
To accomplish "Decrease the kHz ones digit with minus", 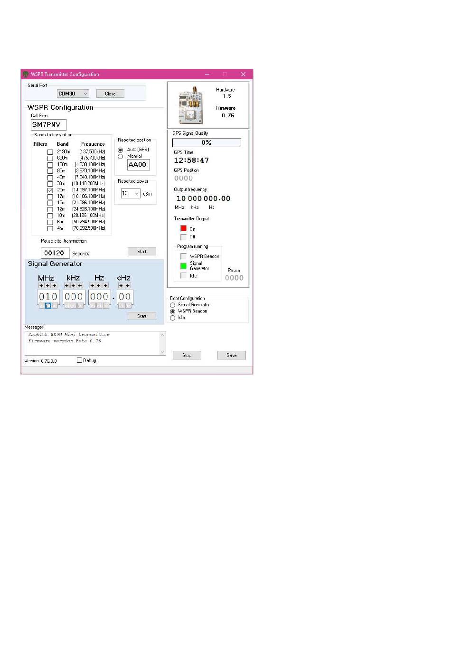I will coord(80,306).
